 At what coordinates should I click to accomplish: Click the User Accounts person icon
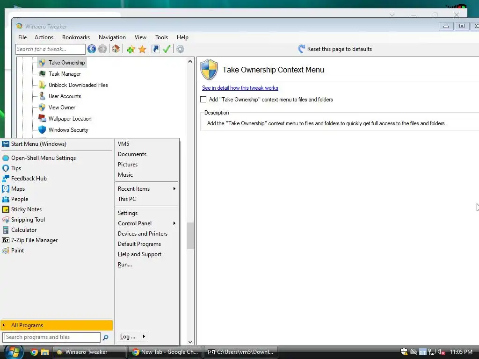coord(42,96)
